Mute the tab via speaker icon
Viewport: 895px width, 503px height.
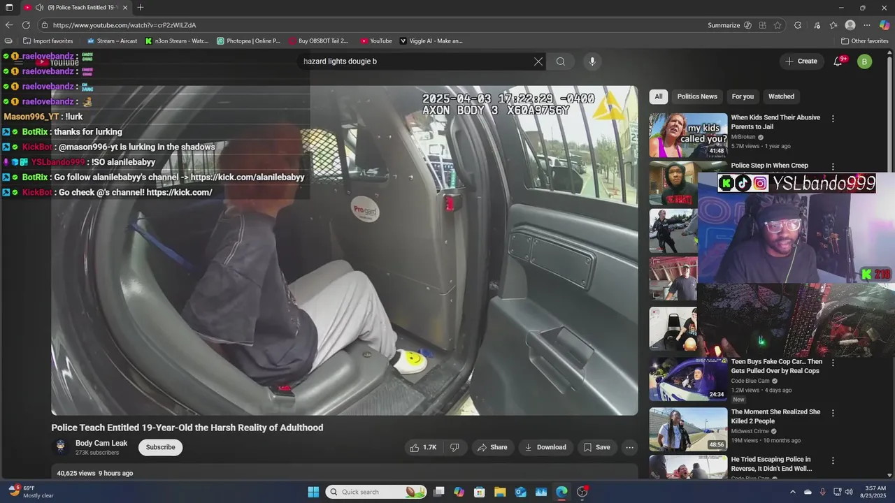click(x=39, y=8)
